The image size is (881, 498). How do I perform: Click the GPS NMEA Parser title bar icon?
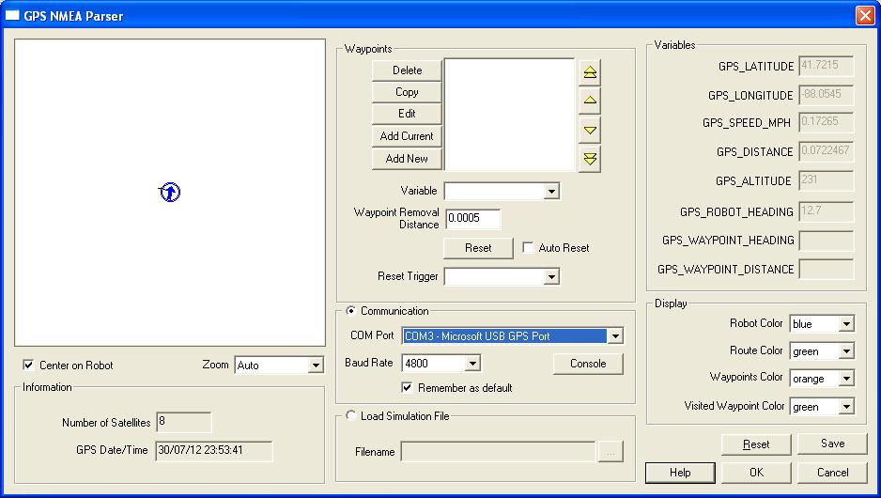pos(13,15)
